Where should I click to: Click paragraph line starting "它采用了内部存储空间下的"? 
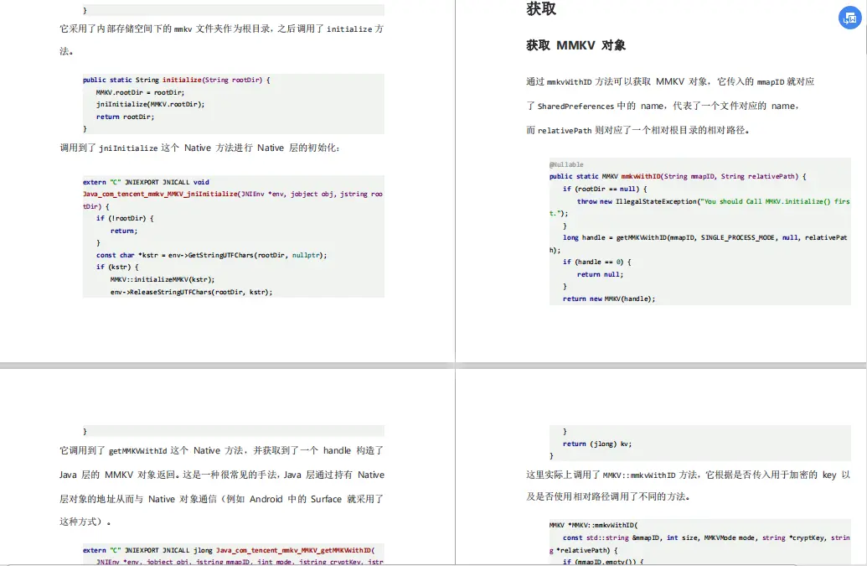click(221, 29)
